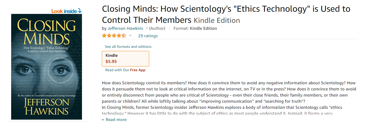Open the Jefferson Hawkins author link
Screen dimensions: 365x126
point(125,28)
